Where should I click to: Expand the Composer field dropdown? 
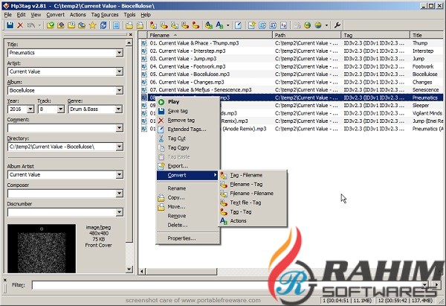tap(120, 194)
